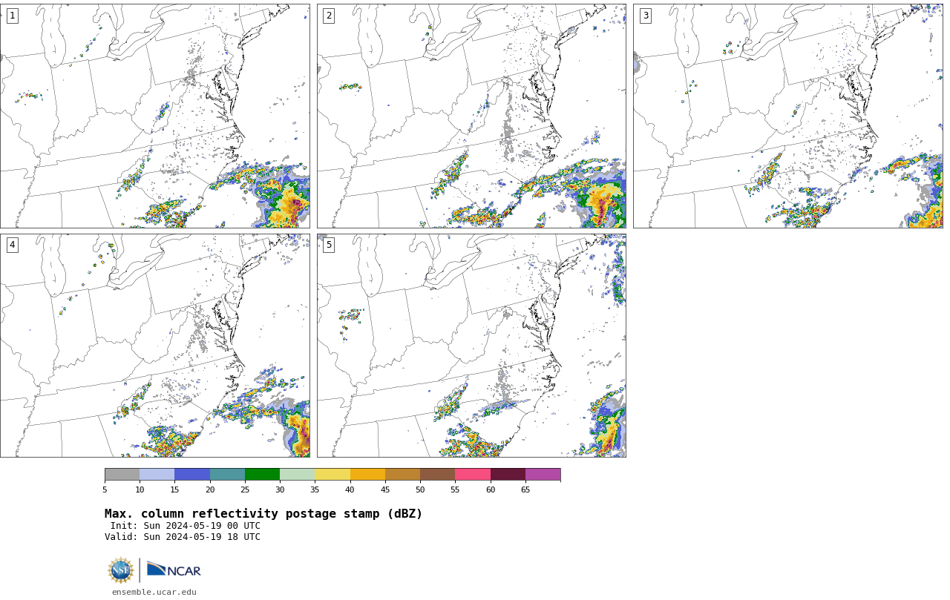Click the pale green 30-35 dBZ swatch
This screenshot has width=950, height=600.
(x=298, y=475)
